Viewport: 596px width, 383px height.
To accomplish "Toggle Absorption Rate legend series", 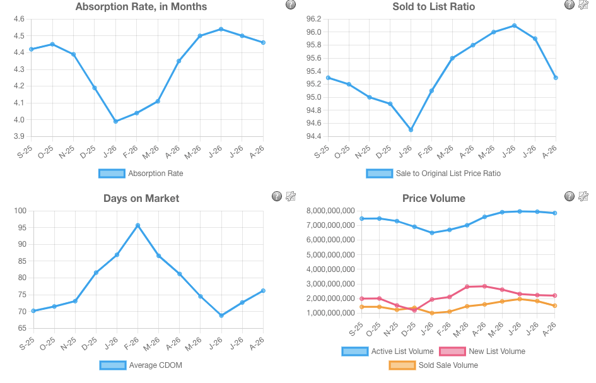I will click(x=141, y=174).
